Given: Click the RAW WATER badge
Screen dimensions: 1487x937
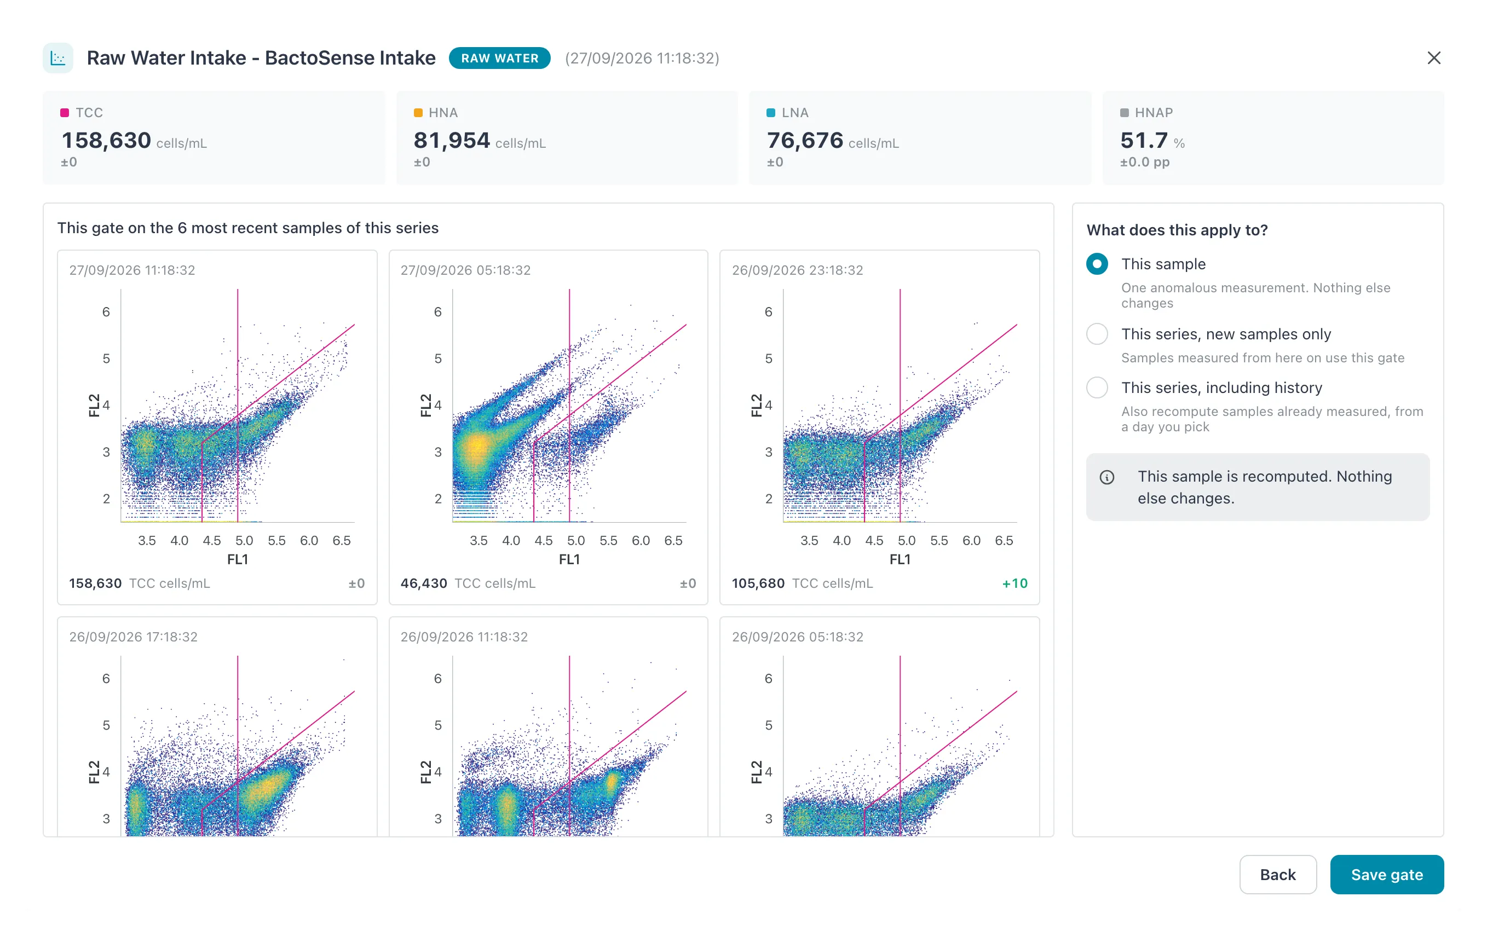Looking at the screenshot, I should pos(499,58).
